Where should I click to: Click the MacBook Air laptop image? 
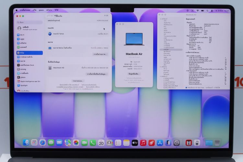coord(134,39)
